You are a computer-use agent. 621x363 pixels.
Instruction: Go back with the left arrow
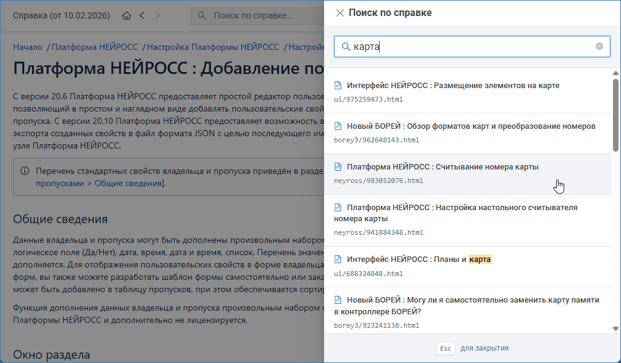click(142, 15)
